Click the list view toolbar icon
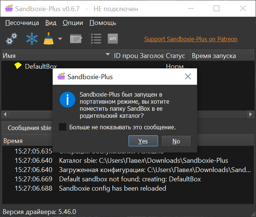256x217 pixels. [x=96, y=39]
